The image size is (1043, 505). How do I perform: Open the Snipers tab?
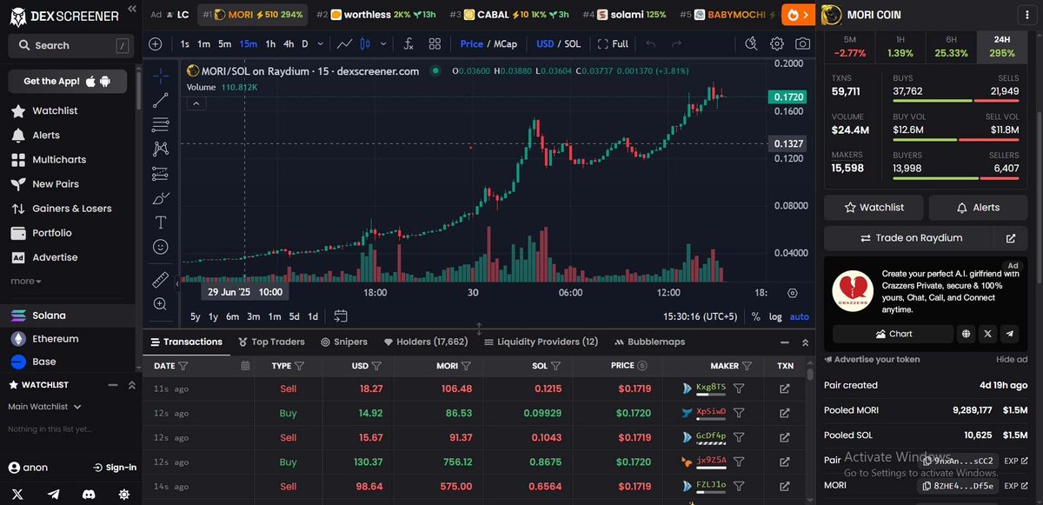(x=344, y=342)
